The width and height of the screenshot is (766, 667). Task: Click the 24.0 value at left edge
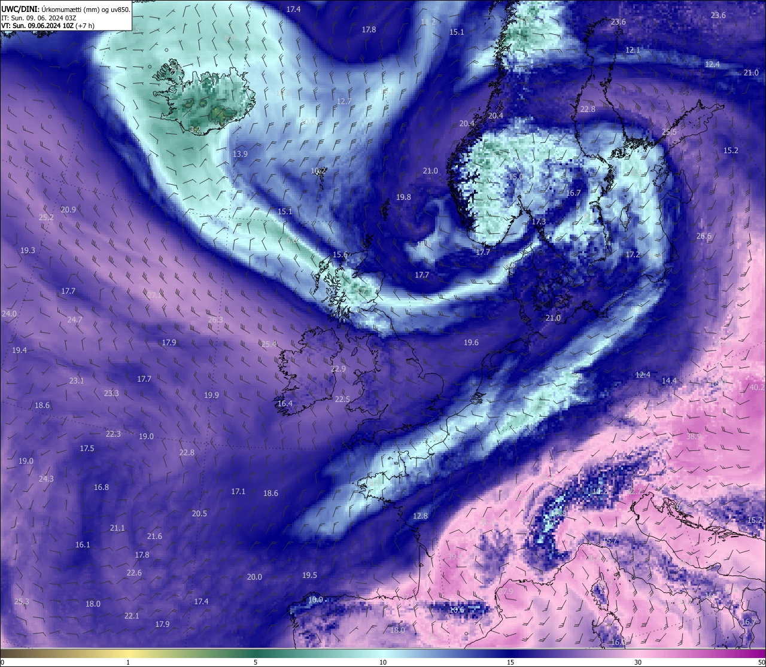pos(9,314)
